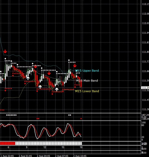Screen dimensions: 149x157
Task: Click the 111.73 price axis label
Action: tap(146, 62)
